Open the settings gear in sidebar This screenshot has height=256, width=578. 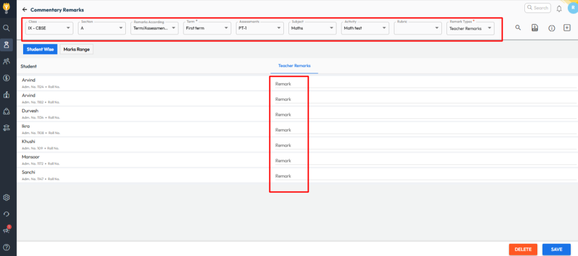coord(7,197)
